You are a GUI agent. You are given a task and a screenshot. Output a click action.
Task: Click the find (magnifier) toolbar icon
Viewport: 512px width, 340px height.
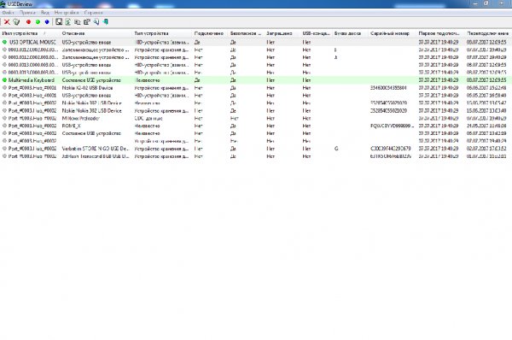tap(96, 22)
